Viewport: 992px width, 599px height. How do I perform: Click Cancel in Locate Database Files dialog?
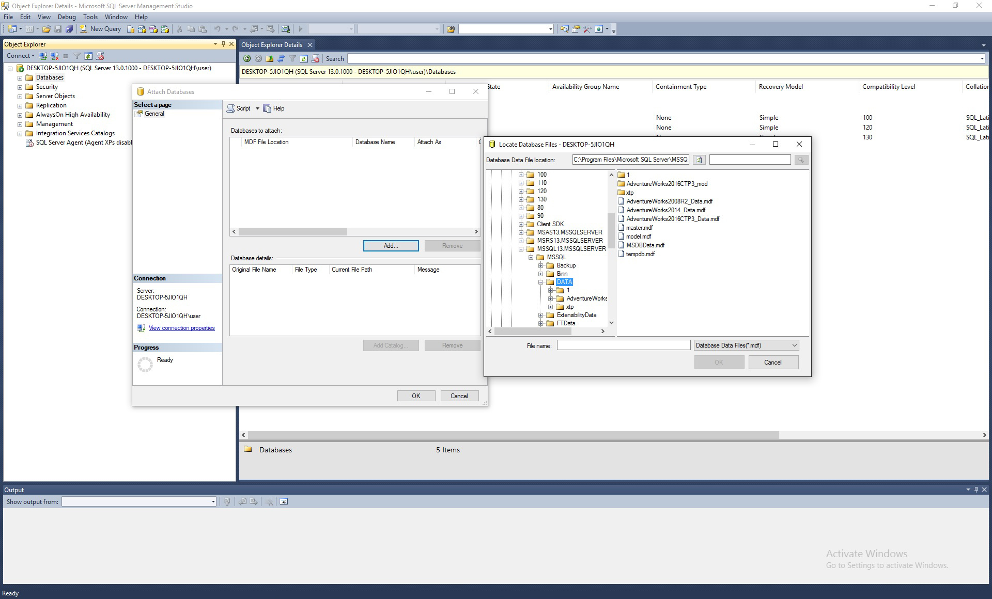(772, 362)
